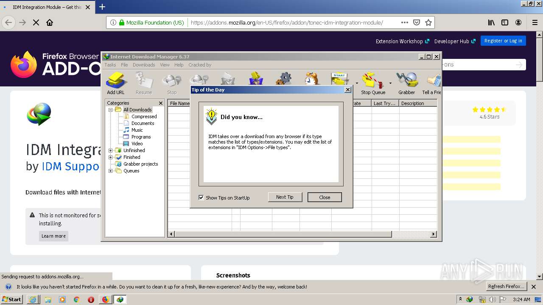Open the Downloads menu in IDM
543x305 pixels.
coord(144,65)
